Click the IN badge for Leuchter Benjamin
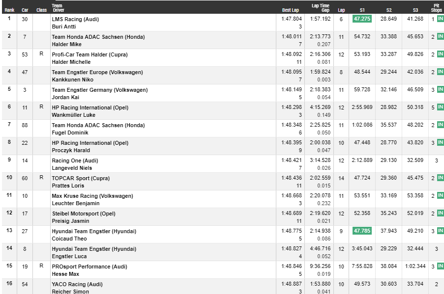The height and width of the screenshot is (294, 444). (x=441, y=195)
